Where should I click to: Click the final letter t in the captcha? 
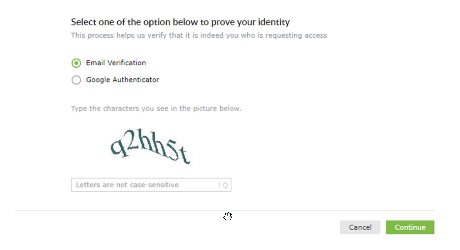click(x=185, y=157)
